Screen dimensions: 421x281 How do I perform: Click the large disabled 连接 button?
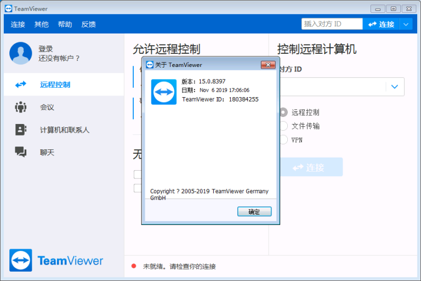point(311,167)
